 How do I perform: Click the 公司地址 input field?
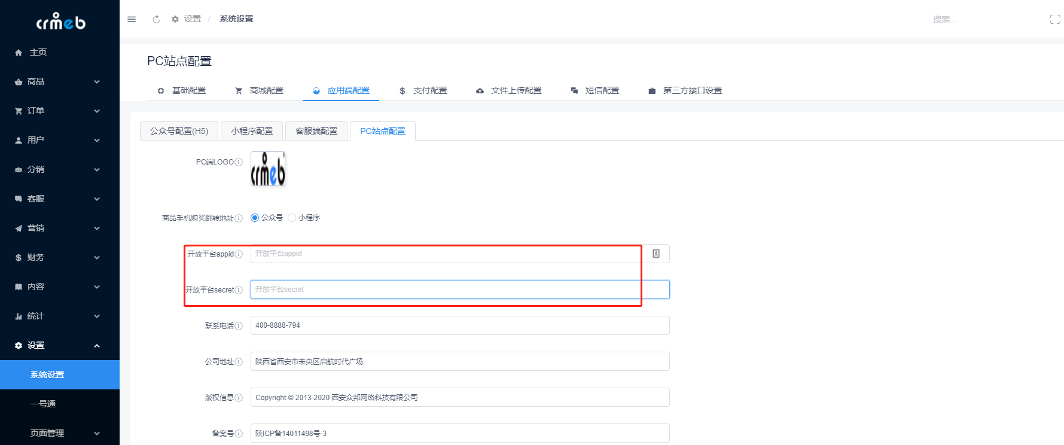coord(460,361)
